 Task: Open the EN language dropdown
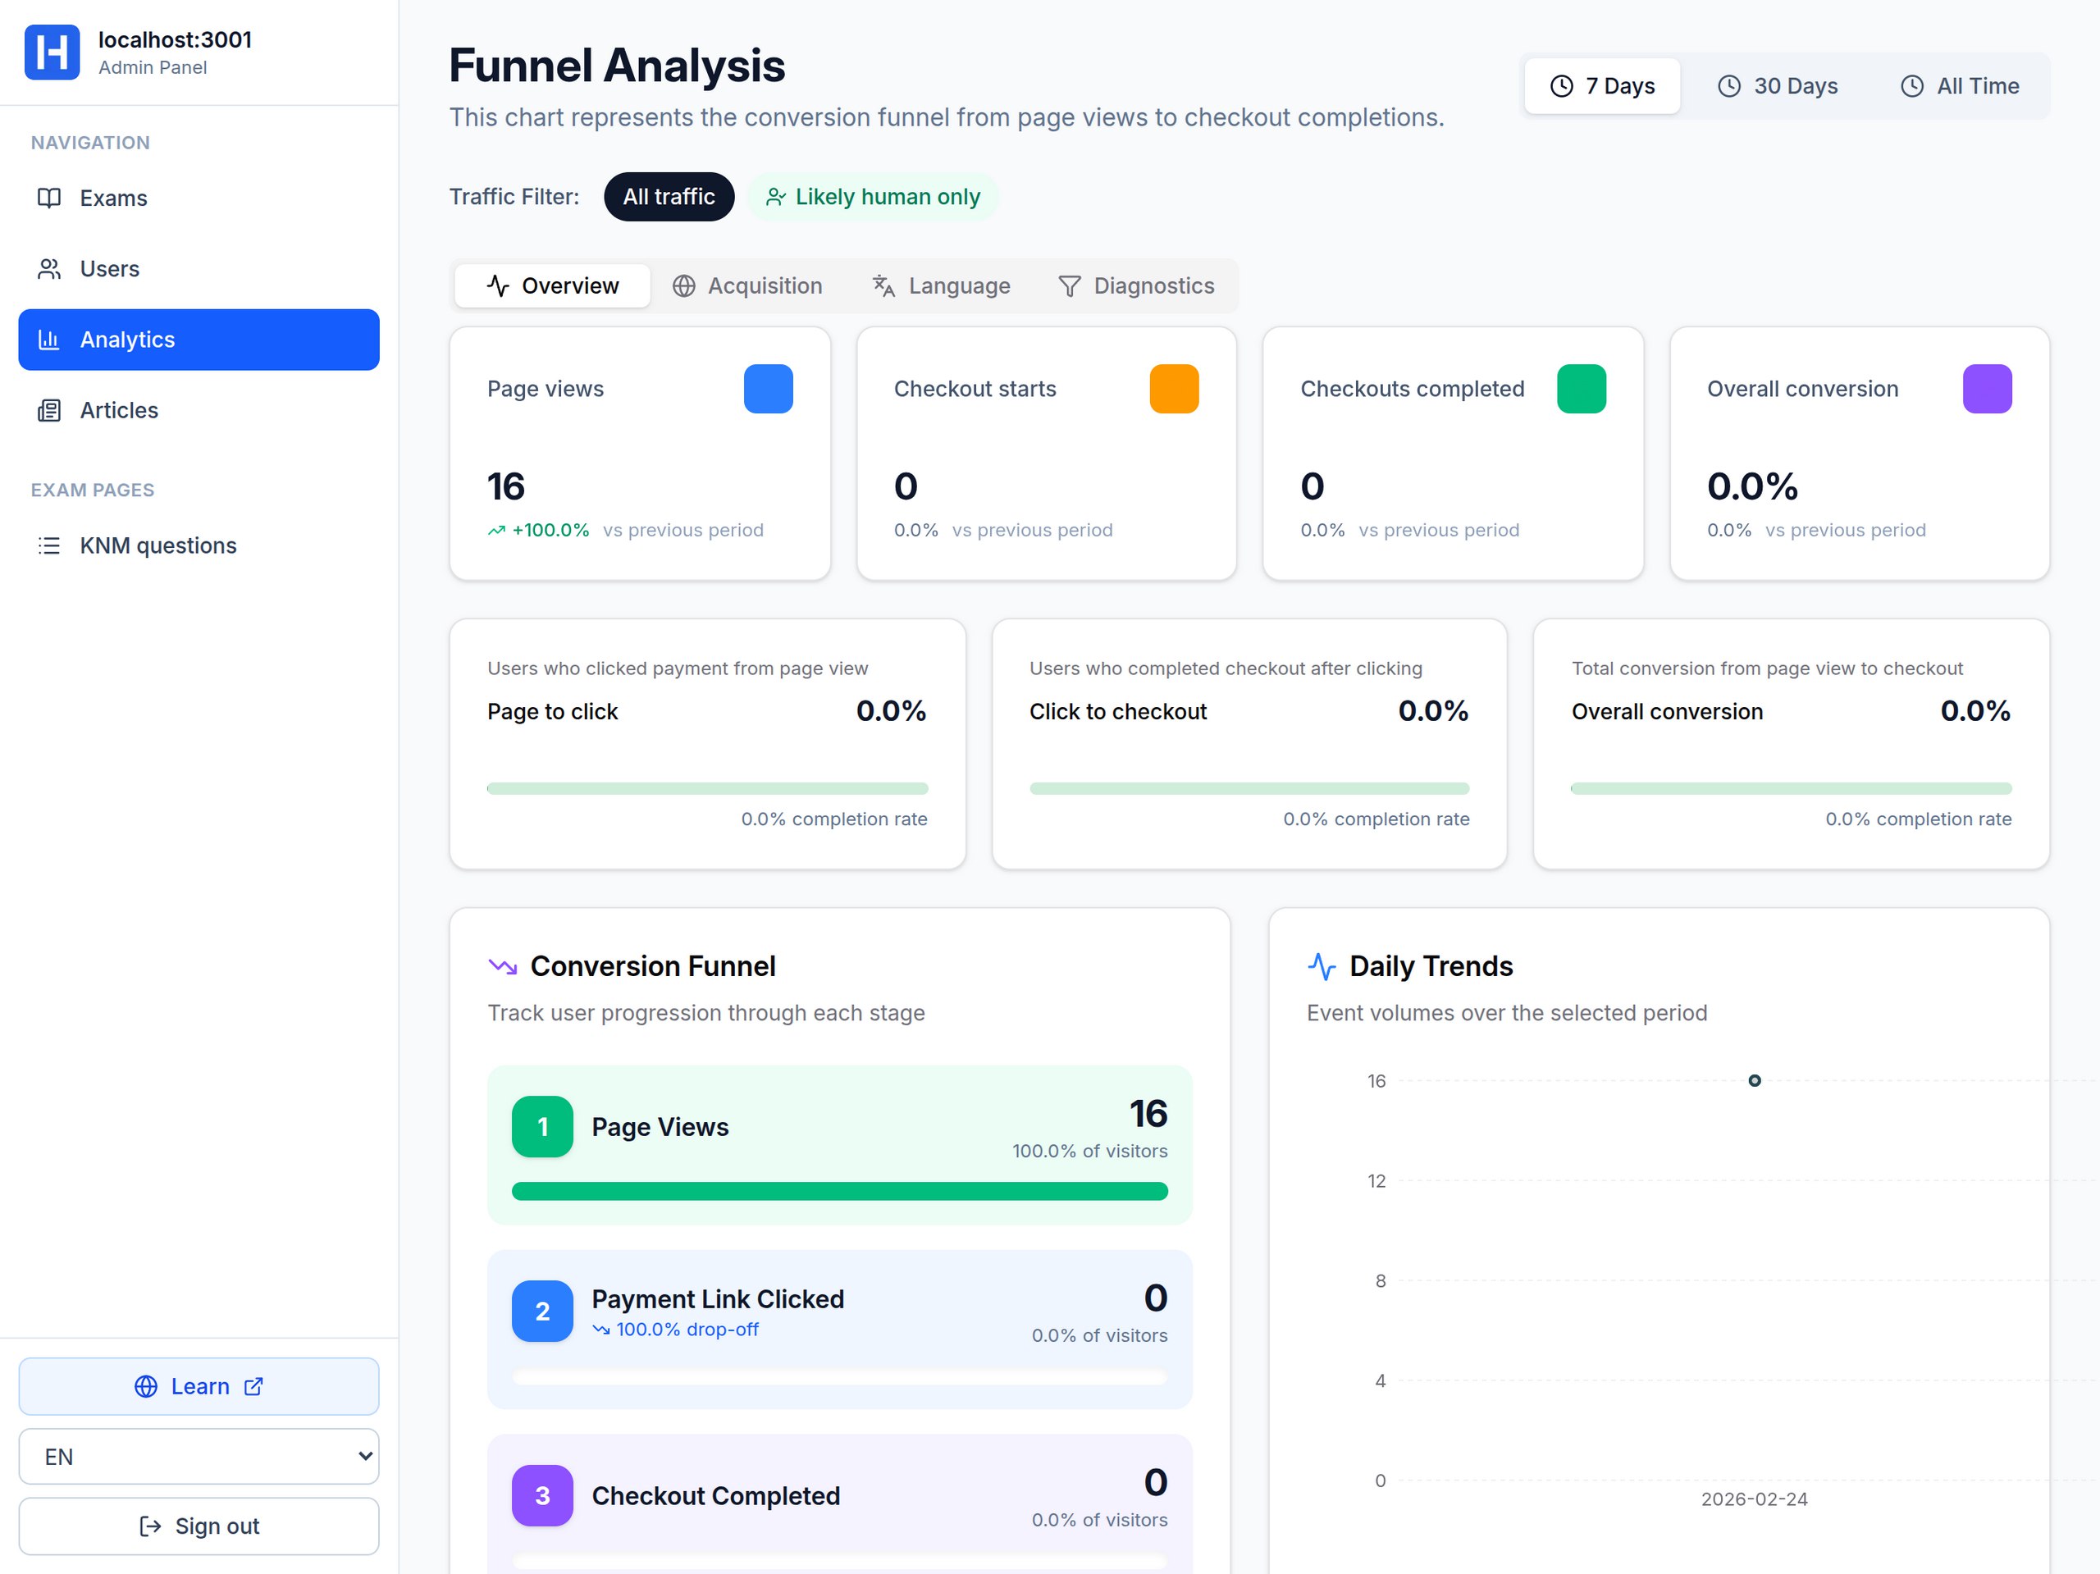pos(199,1456)
